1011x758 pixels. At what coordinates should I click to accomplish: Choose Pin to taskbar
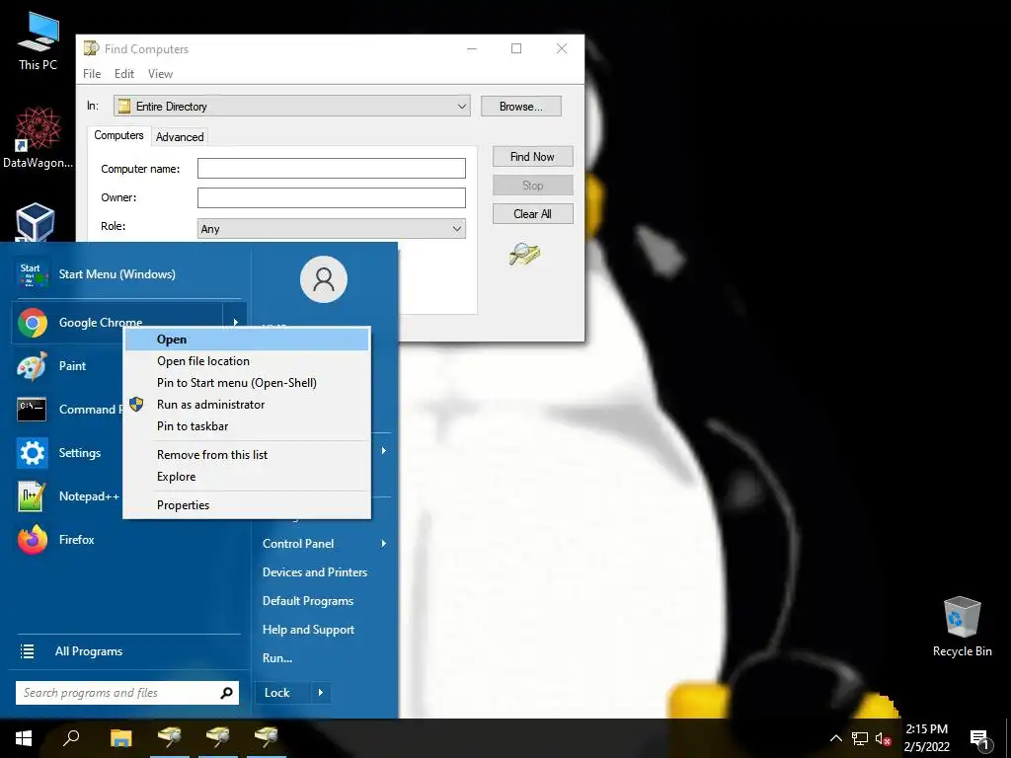[x=247, y=426]
